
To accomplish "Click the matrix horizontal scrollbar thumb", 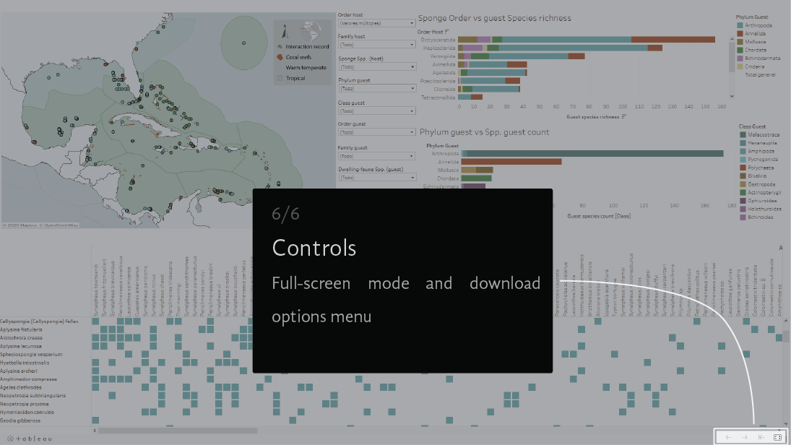I will [177, 431].
